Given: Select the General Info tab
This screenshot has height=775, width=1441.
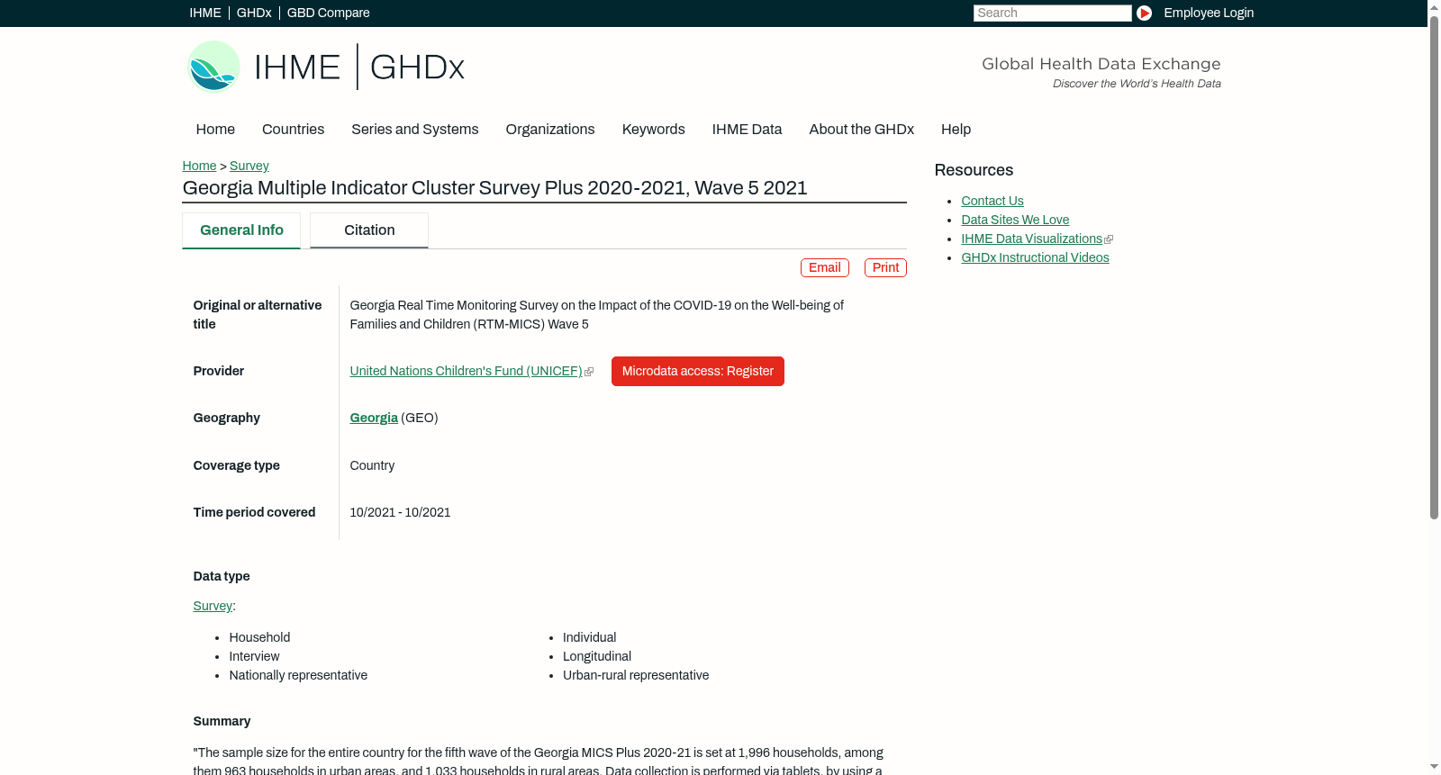Looking at the screenshot, I should click(x=241, y=230).
